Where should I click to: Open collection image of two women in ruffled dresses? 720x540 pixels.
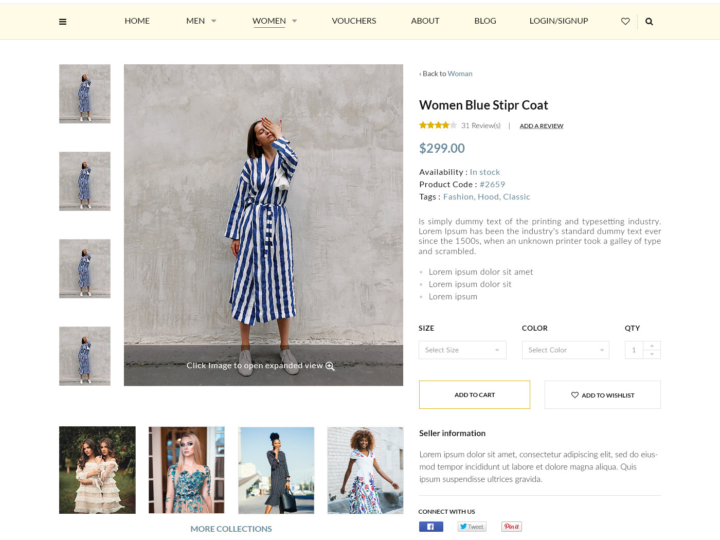[x=97, y=470]
